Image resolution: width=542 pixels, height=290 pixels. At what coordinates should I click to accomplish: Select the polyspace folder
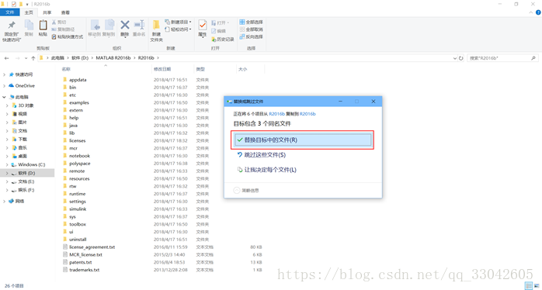point(79,164)
